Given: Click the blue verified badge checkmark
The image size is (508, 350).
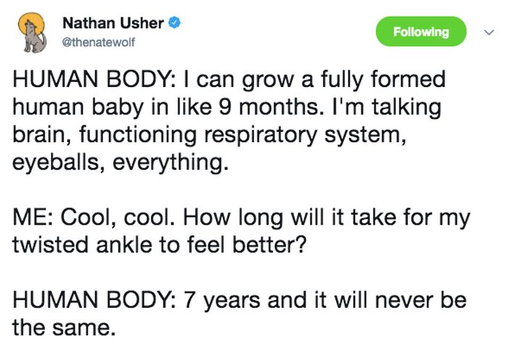Looking at the screenshot, I should [x=174, y=23].
